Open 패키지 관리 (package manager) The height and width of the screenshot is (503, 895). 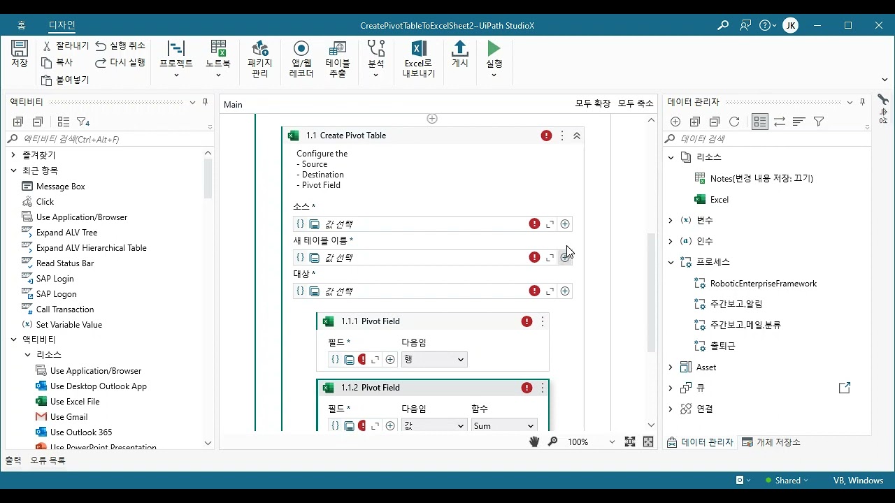(260, 59)
